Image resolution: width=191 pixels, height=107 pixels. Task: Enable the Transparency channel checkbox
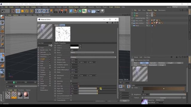tap(50, 54)
